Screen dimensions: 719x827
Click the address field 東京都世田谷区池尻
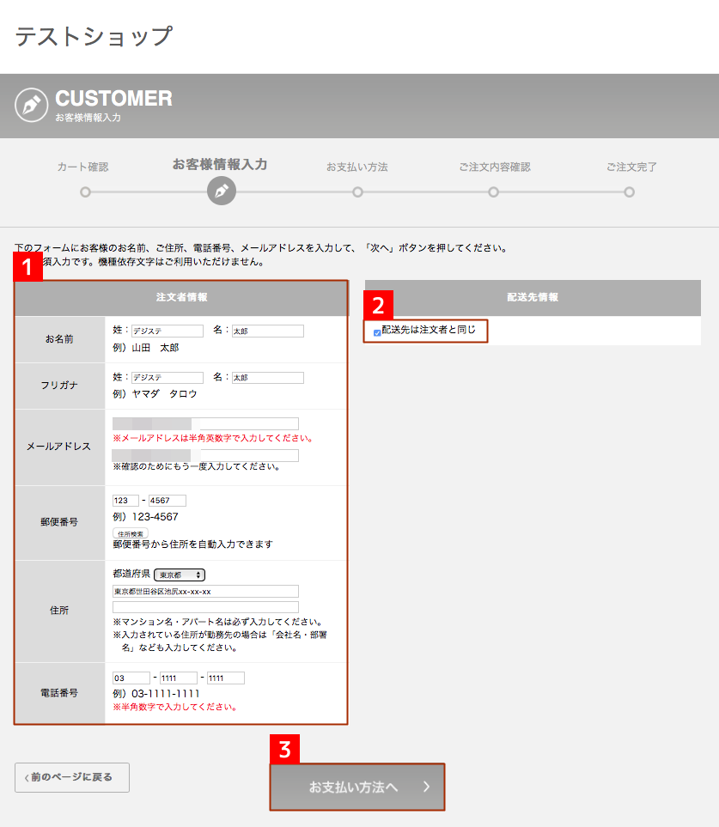(205, 592)
